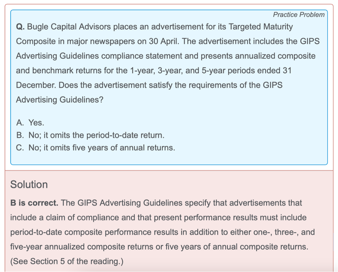Click the word "December." in the question
The image size is (338, 272).
pyautogui.click(x=37, y=85)
